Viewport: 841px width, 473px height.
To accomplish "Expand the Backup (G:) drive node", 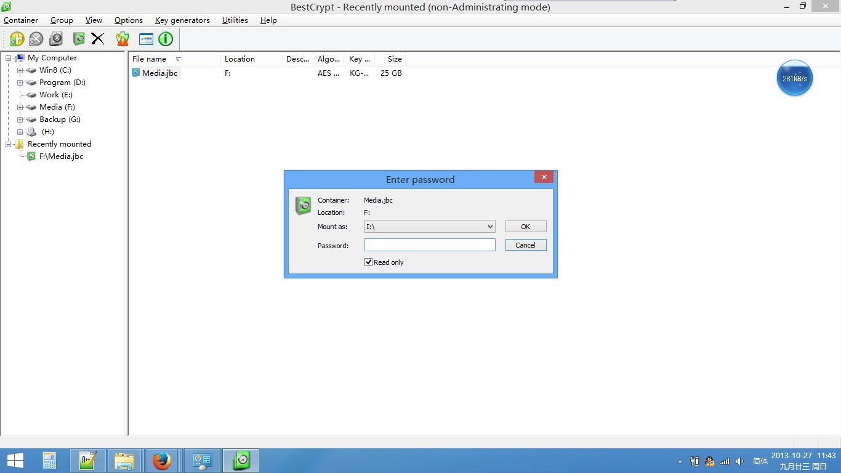I will [x=20, y=119].
